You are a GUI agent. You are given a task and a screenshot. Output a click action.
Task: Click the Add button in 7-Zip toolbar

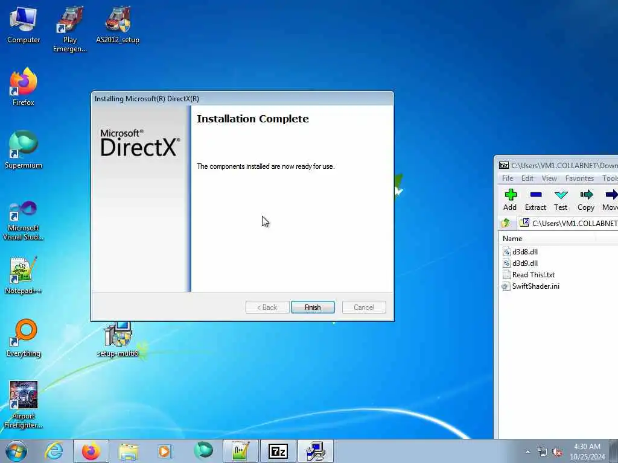click(509, 200)
